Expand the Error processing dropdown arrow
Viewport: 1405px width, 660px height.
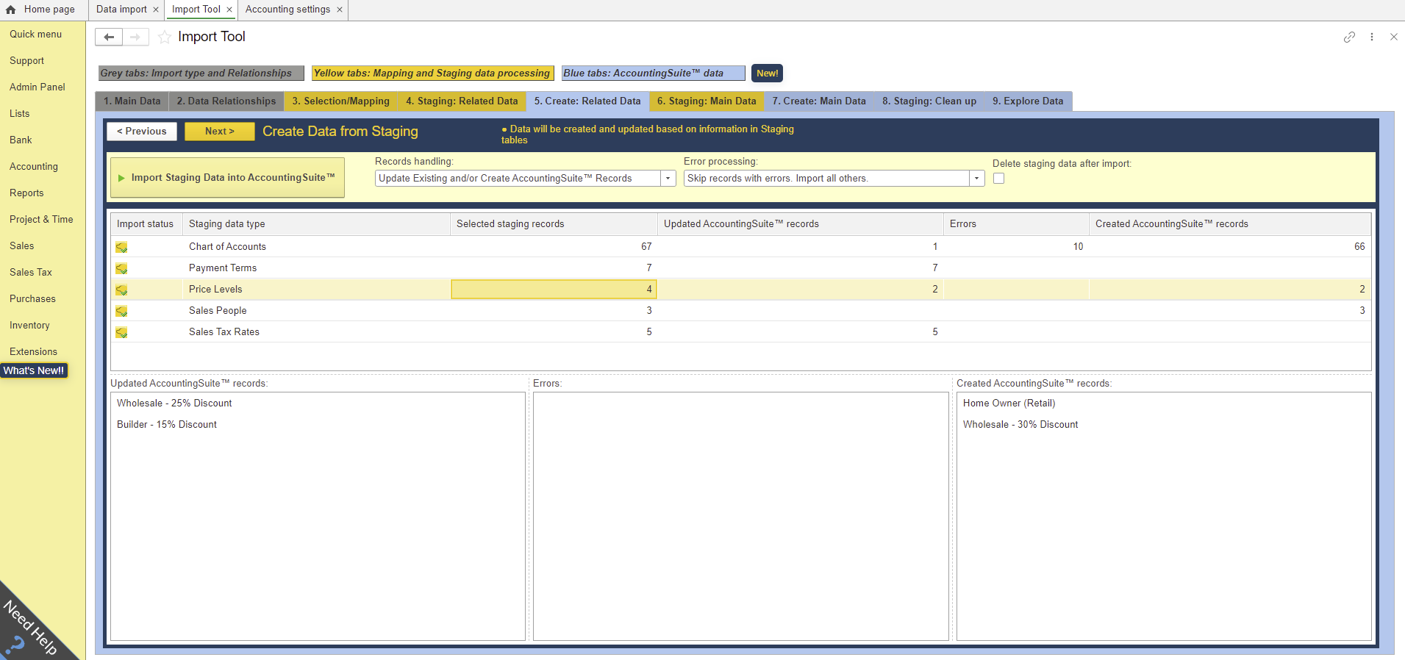tap(976, 179)
